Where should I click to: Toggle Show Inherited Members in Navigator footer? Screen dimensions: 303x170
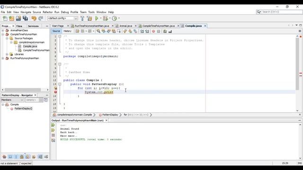(4, 157)
